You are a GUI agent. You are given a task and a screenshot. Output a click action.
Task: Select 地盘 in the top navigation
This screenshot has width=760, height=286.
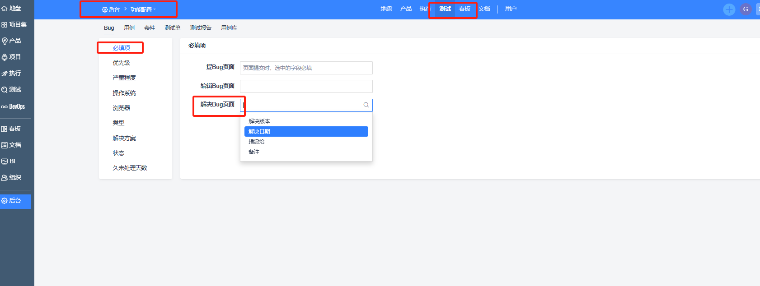click(x=386, y=9)
